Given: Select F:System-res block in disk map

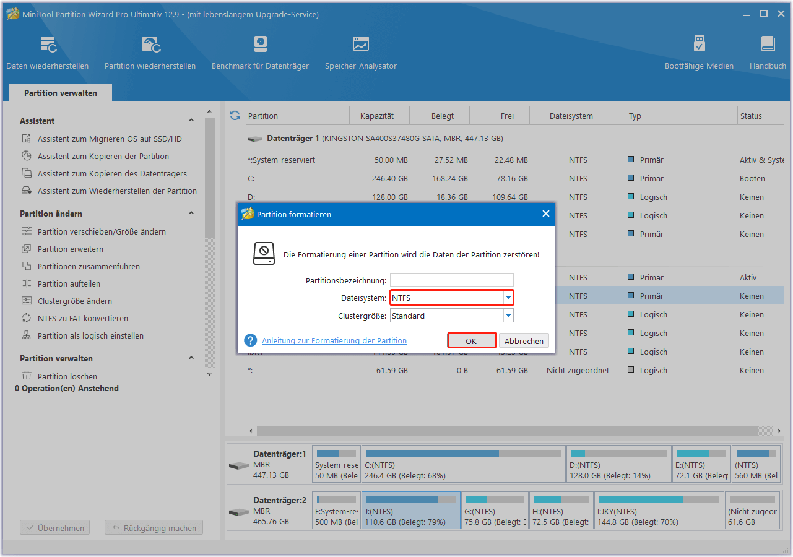Looking at the screenshot, I should [x=336, y=511].
